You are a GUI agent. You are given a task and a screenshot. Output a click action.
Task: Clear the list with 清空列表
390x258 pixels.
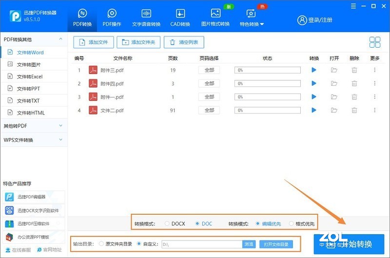click(x=184, y=42)
